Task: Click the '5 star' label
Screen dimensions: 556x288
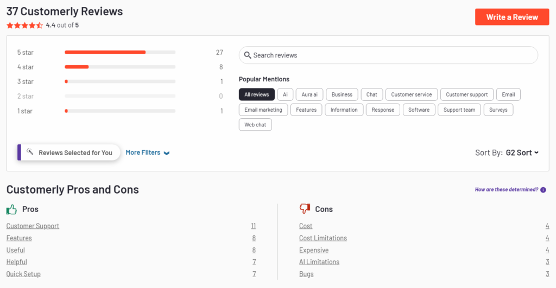Action: (x=25, y=53)
